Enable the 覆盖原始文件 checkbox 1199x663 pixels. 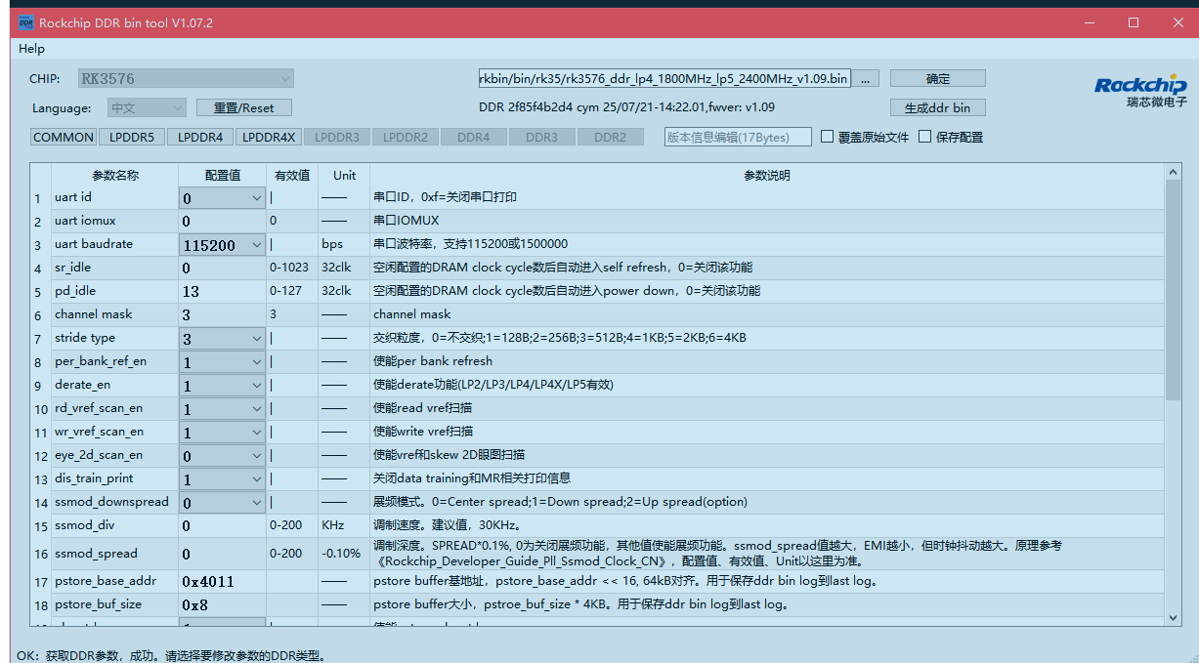[828, 138]
